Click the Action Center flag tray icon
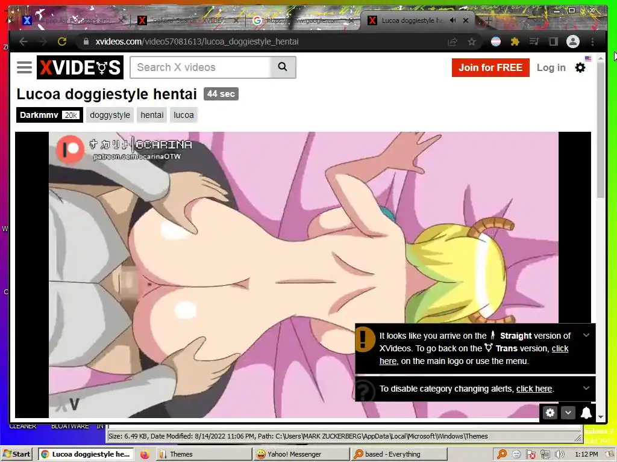This screenshot has width=617, height=462. pos(531,454)
